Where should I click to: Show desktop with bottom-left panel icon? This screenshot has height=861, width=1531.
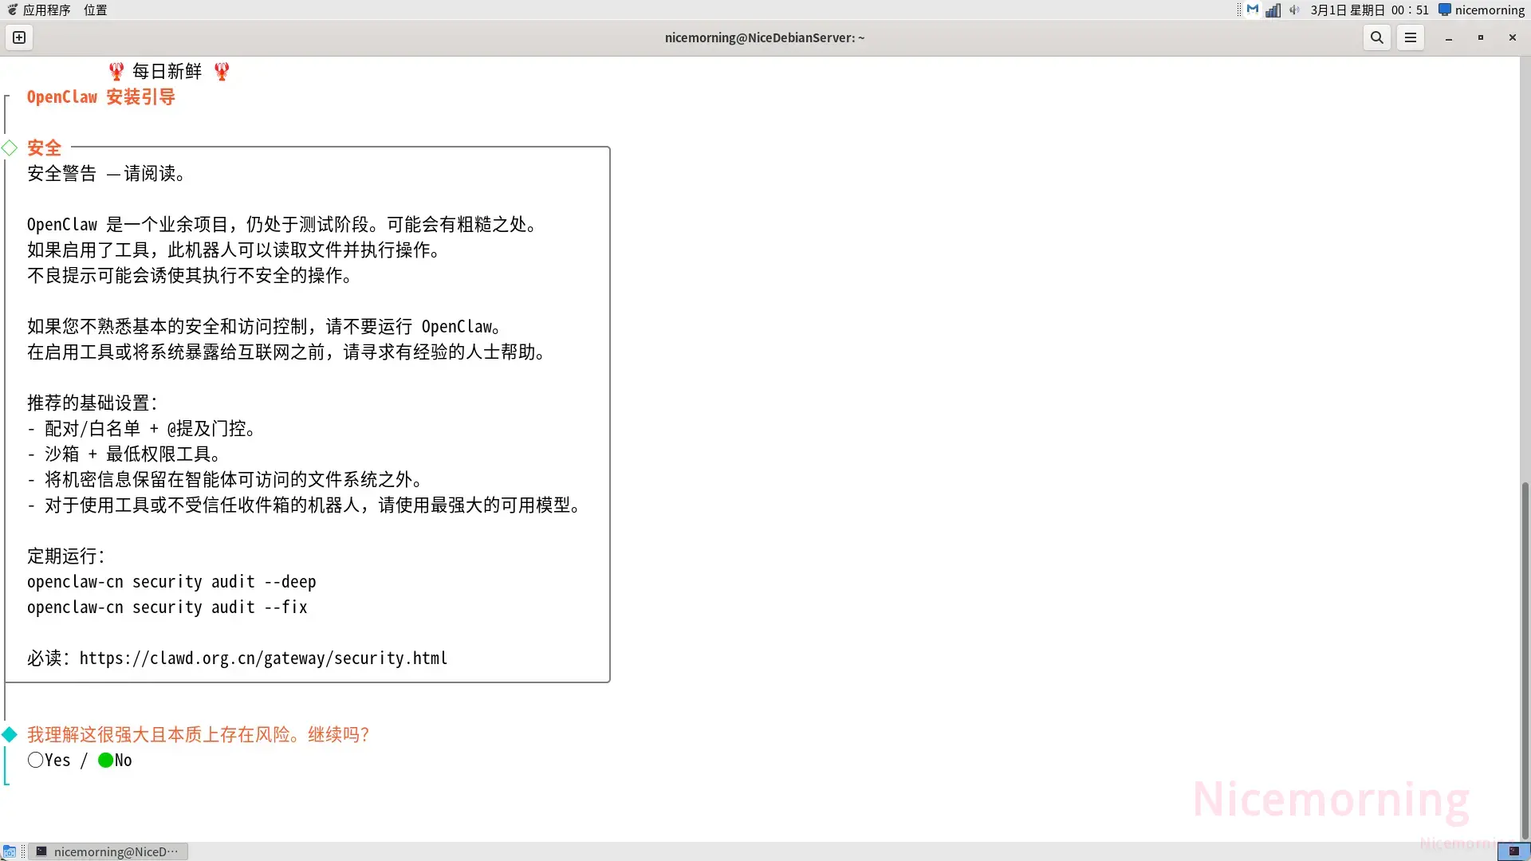[x=10, y=851]
